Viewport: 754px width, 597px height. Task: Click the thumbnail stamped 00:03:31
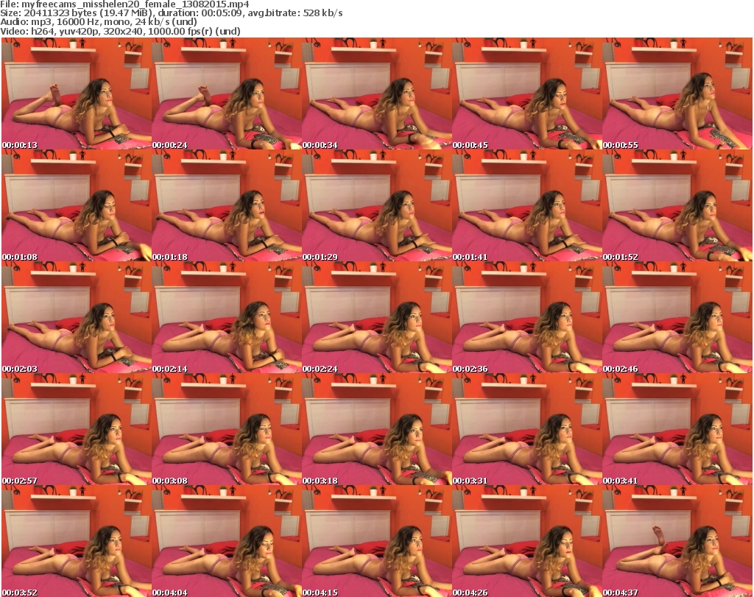[526, 429]
